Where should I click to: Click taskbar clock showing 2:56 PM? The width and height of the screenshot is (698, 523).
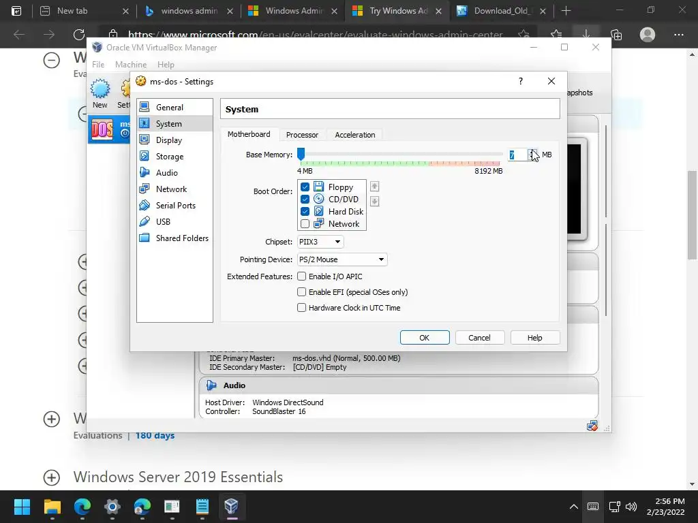click(666, 507)
